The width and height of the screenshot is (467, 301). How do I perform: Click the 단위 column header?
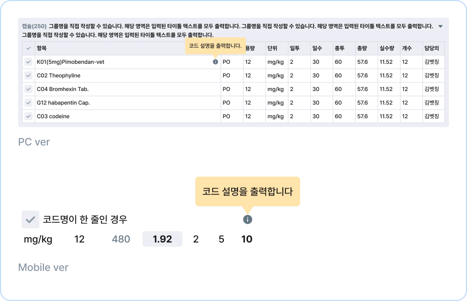click(x=272, y=49)
